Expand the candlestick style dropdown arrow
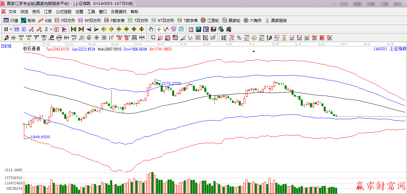 (51, 29)
